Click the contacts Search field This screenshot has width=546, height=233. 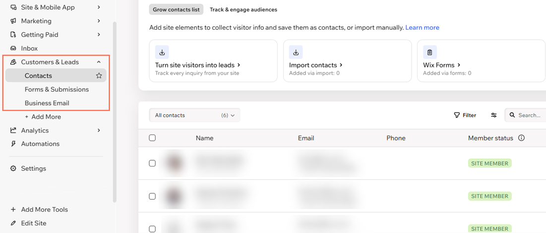pos(526,115)
